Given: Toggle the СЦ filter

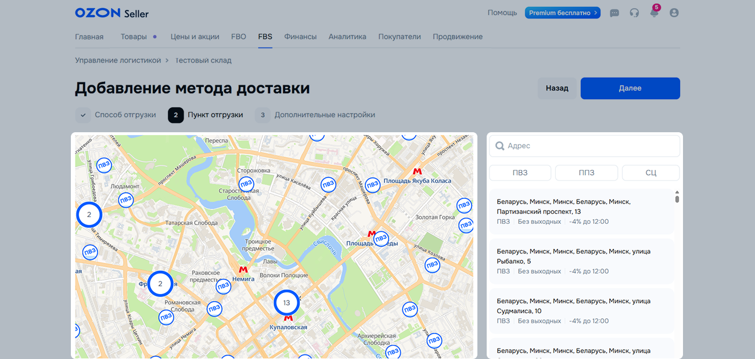Looking at the screenshot, I should coord(650,173).
